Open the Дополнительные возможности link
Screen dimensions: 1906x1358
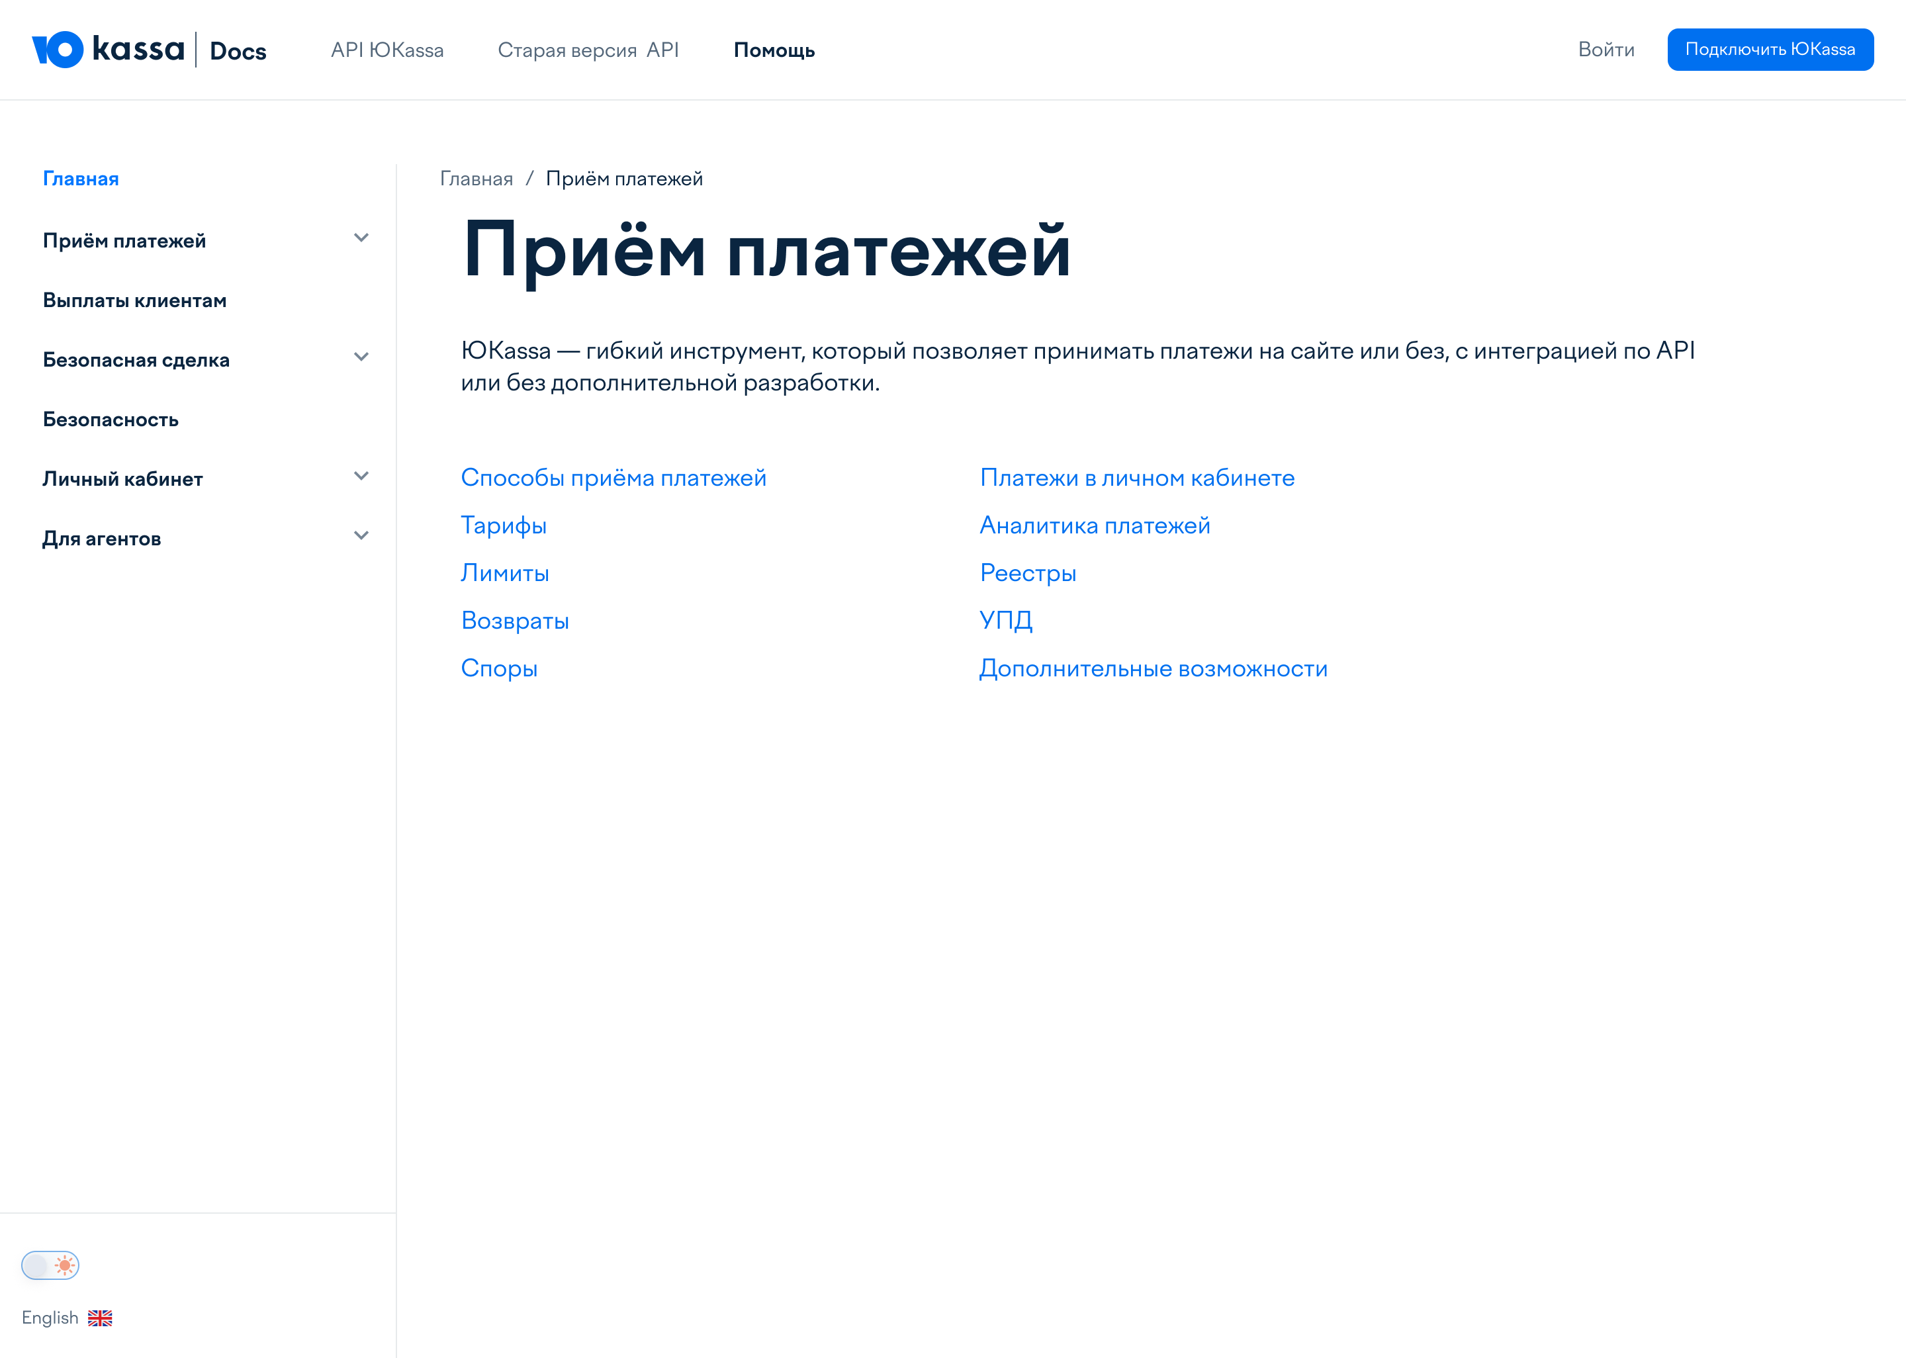pyautogui.click(x=1154, y=668)
